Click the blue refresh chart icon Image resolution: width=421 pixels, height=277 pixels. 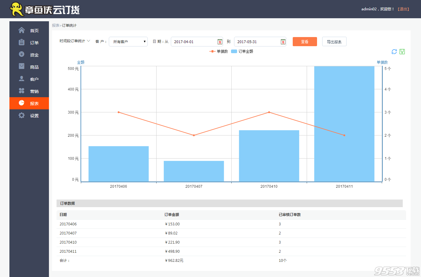(x=394, y=52)
